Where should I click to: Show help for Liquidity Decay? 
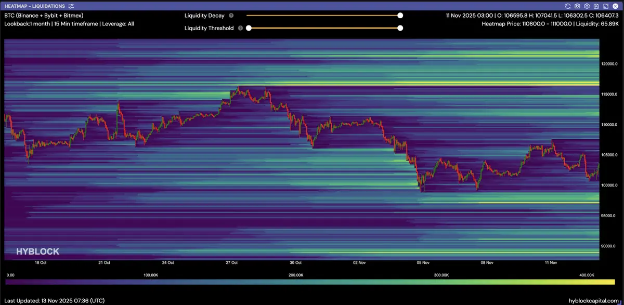[231, 16]
